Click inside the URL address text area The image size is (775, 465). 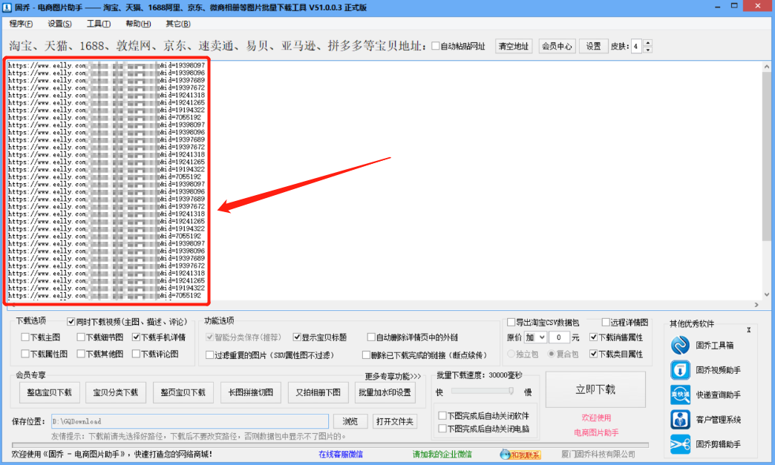(385, 180)
